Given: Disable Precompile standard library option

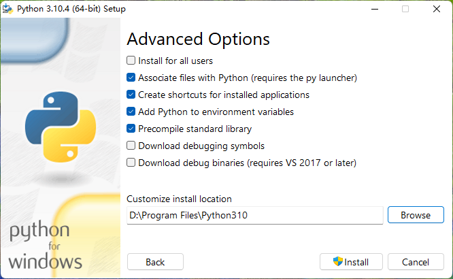Looking at the screenshot, I should 131,129.
